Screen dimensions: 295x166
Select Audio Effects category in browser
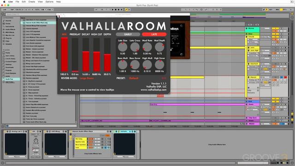click(10, 30)
